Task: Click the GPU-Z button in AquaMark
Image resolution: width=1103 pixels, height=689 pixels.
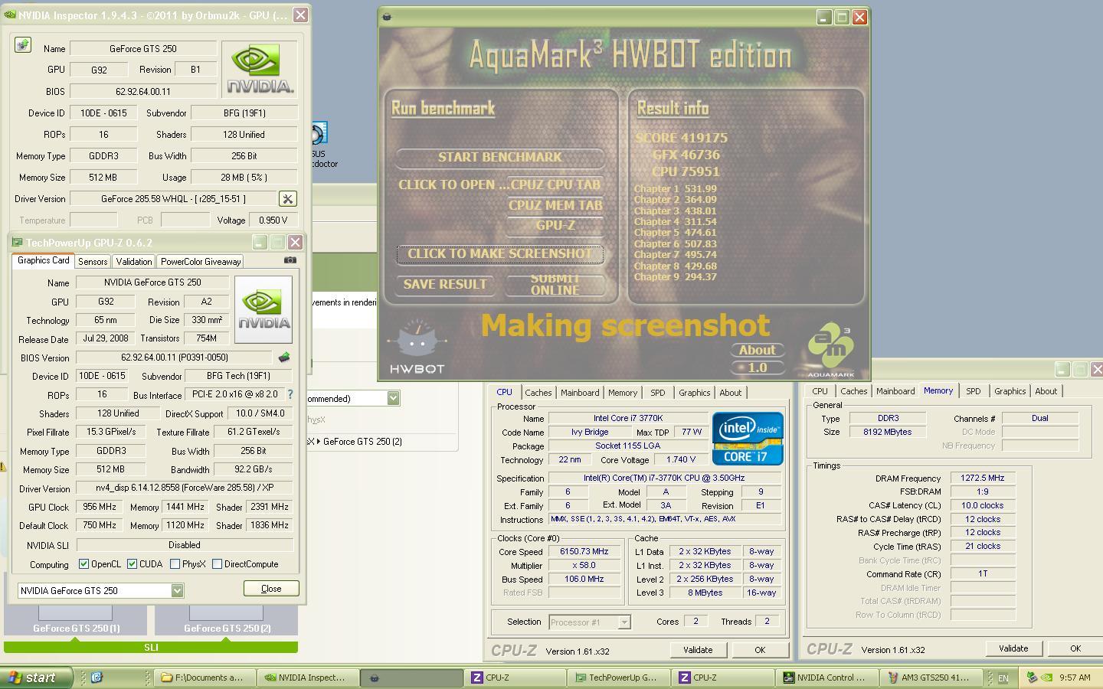Action: pyautogui.click(x=555, y=225)
